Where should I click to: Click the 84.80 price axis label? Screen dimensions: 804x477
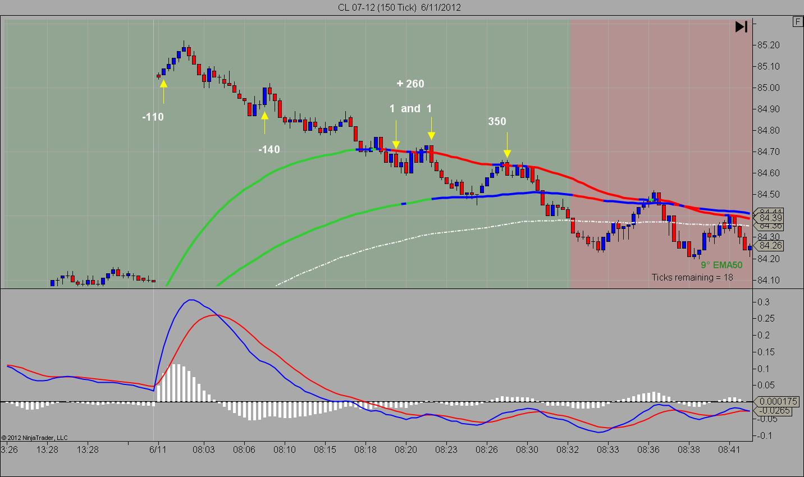click(769, 130)
